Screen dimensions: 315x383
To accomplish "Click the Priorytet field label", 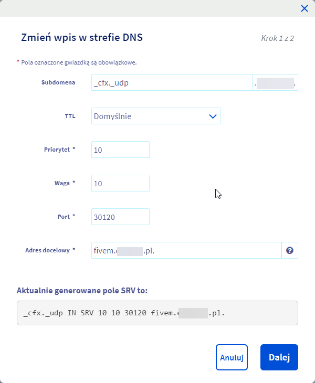I will [x=59, y=150].
